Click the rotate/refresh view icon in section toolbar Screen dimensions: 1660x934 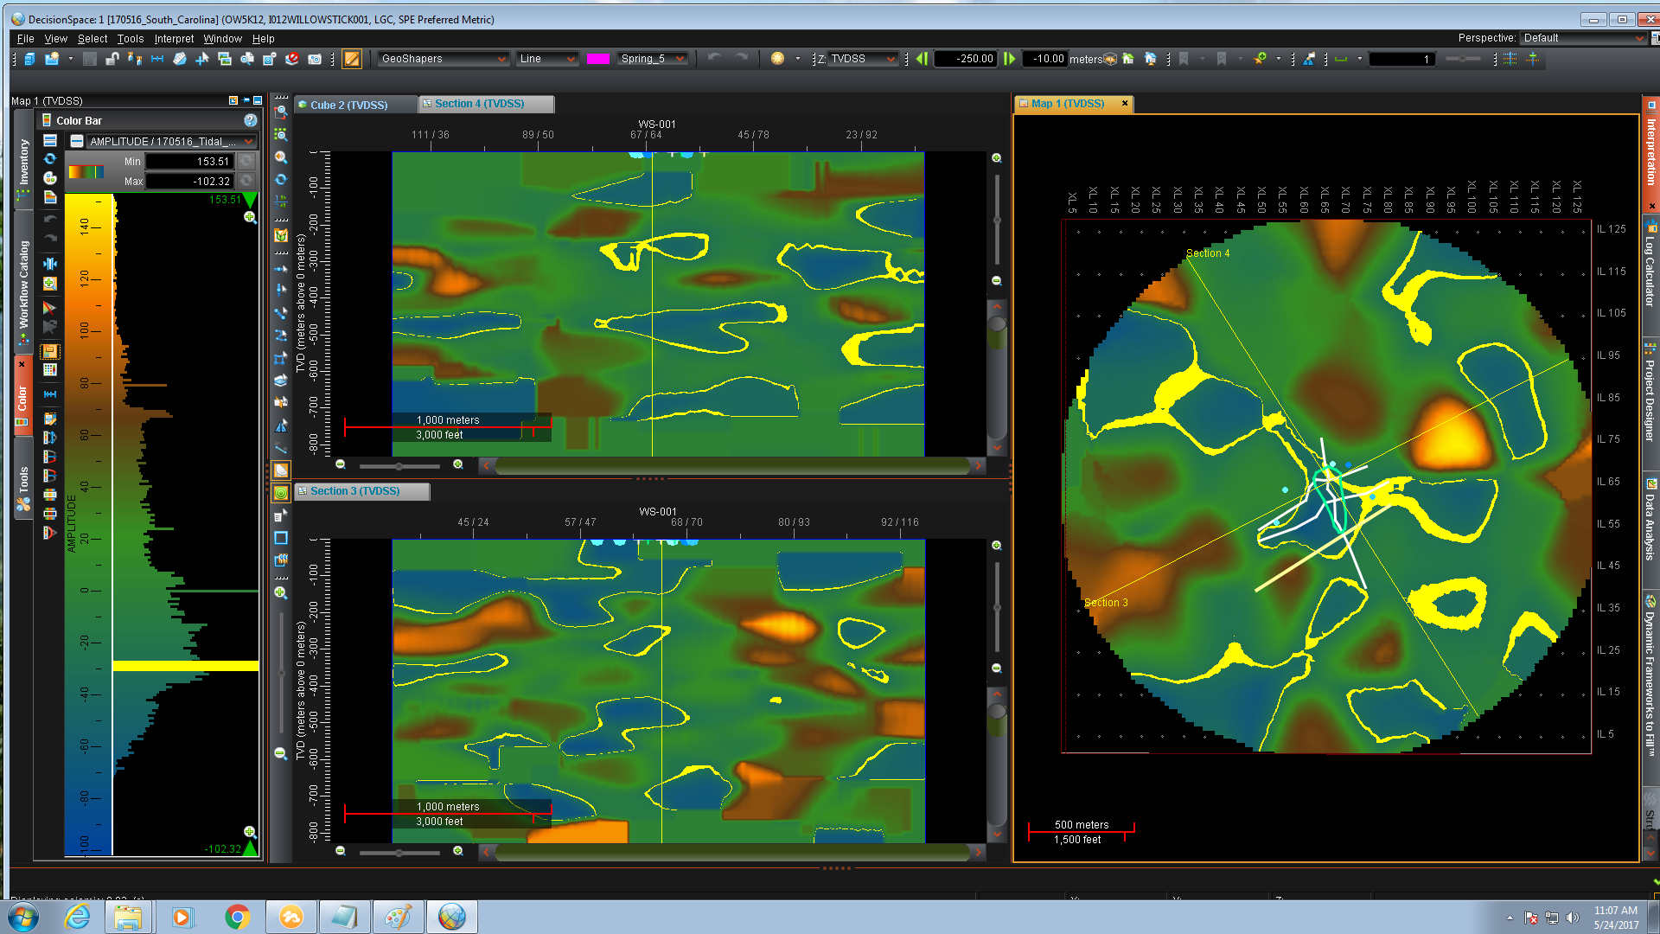[x=280, y=179]
